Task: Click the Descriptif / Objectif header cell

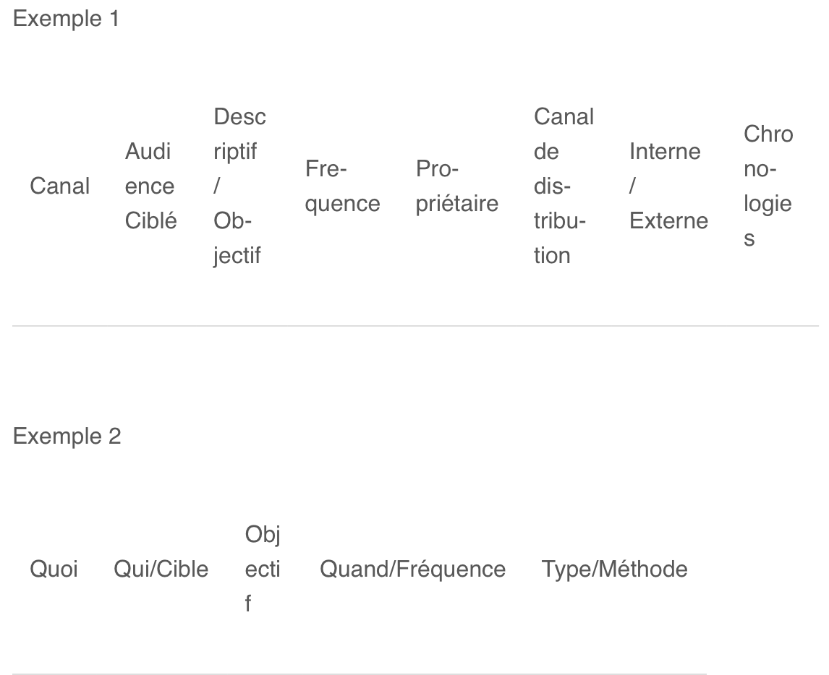Action: [239, 186]
